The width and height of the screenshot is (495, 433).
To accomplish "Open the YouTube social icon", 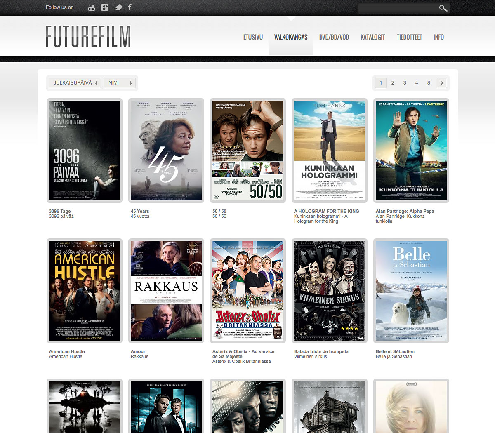I will (92, 7).
